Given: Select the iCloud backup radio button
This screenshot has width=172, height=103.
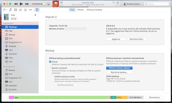Looking at the screenshot, I should pyautogui.click(x=50, y=62).
